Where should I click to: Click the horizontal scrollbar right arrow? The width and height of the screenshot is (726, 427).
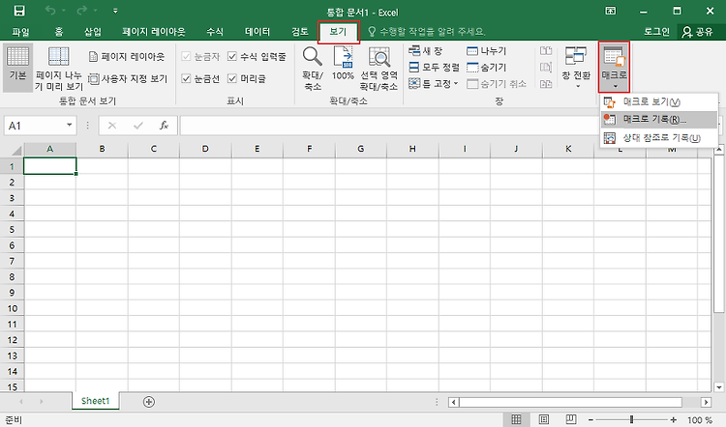[706, 402]
